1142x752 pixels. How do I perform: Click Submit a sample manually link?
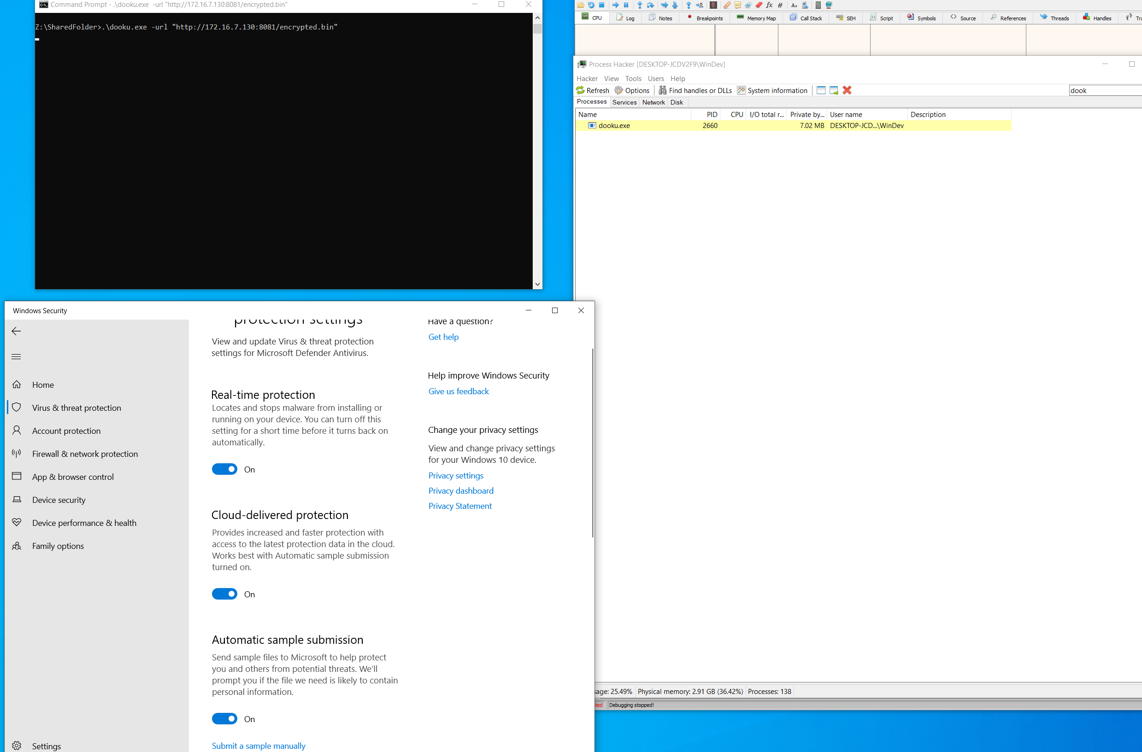pos(258,745)
